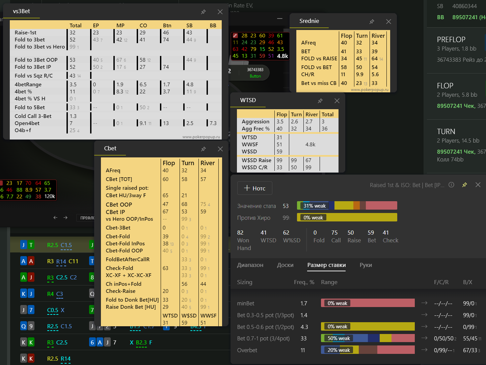Viewport: 486px width, 365px height.
Task: Go forward with the right arrow
Action: (65, 218)
